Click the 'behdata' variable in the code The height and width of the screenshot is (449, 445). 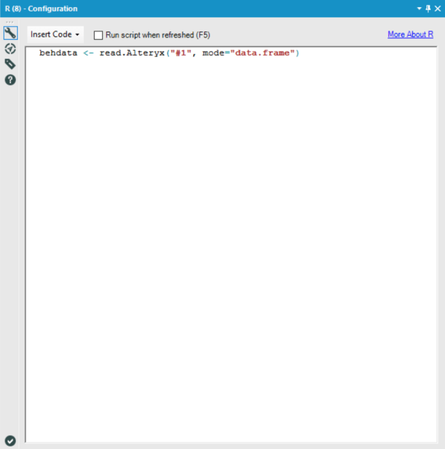click(x=58, y=53)
